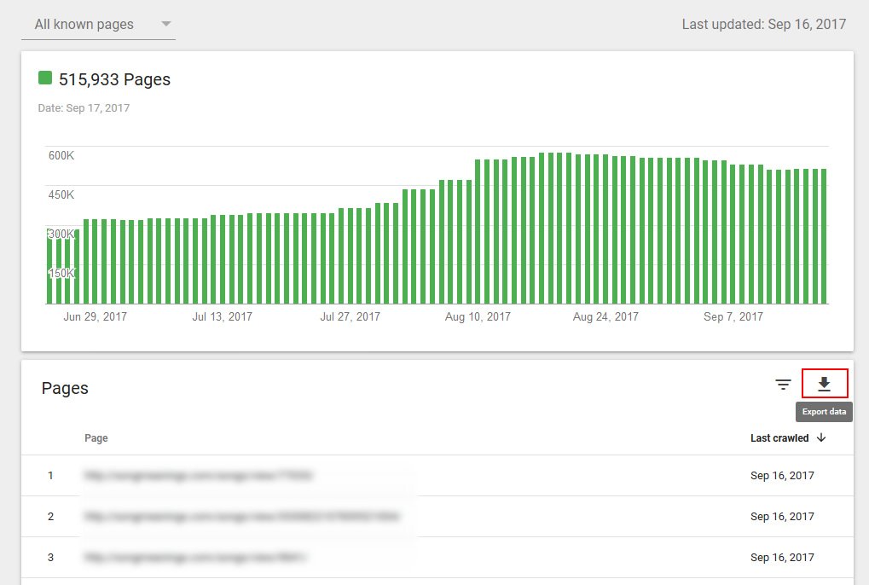
Task: Click the 450K y-axis label
Action: (x=61, y=195)
